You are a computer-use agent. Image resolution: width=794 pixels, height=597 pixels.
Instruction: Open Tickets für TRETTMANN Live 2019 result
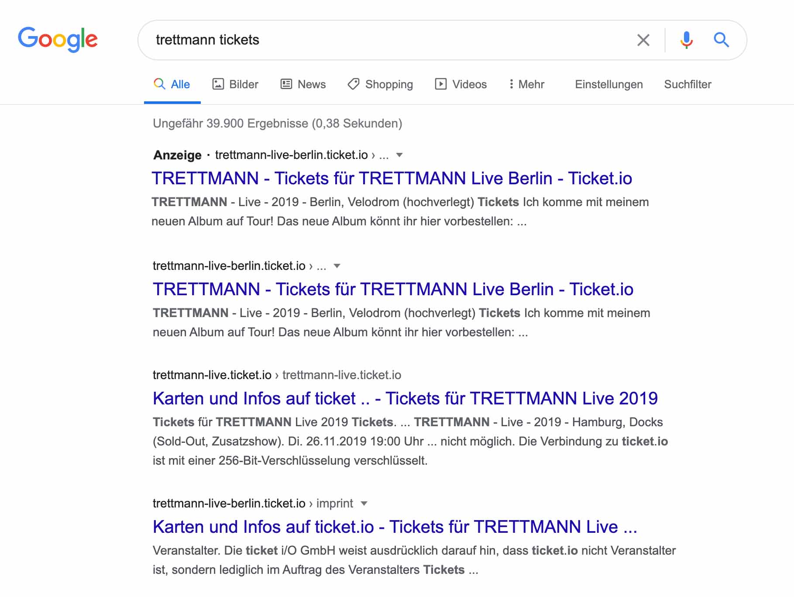[405, 398]
